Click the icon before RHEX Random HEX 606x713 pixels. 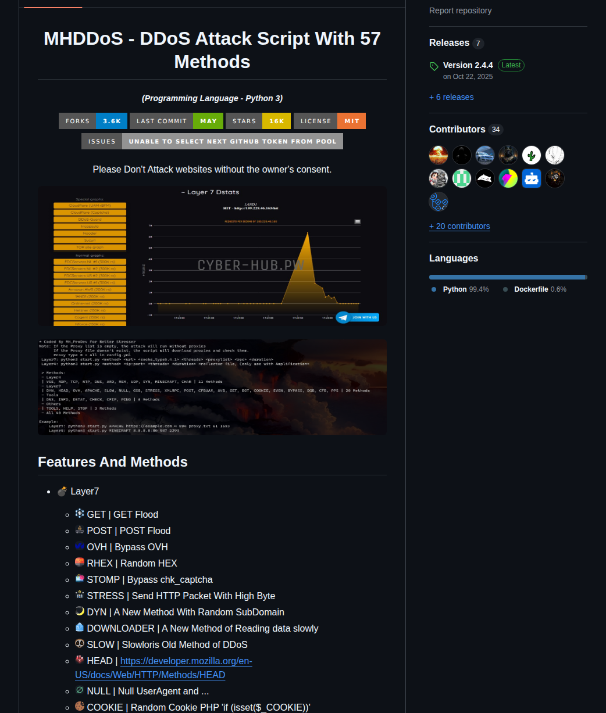pyautogui.click(x=80, y=562)
